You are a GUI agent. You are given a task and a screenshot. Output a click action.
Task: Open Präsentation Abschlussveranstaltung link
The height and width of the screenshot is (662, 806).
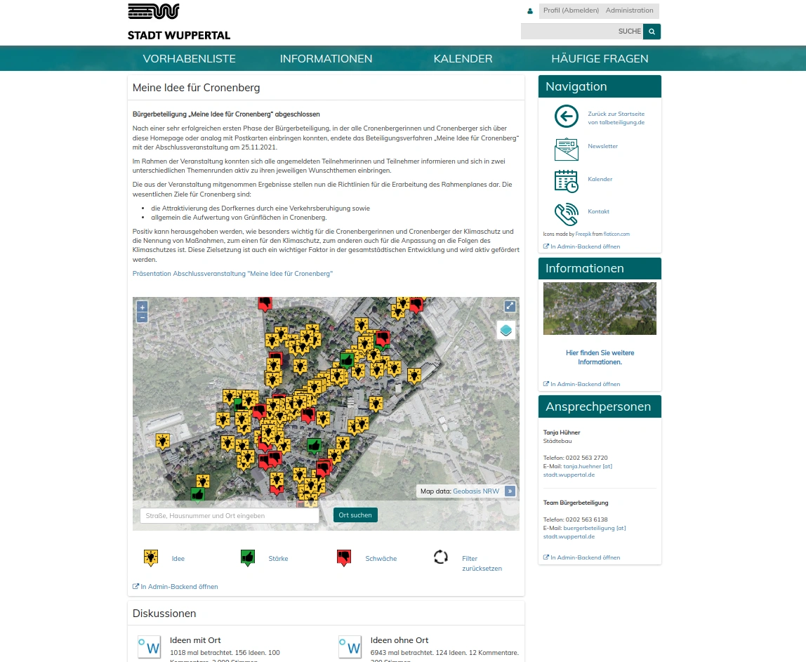pyautogui.click(x=232, y=274)
